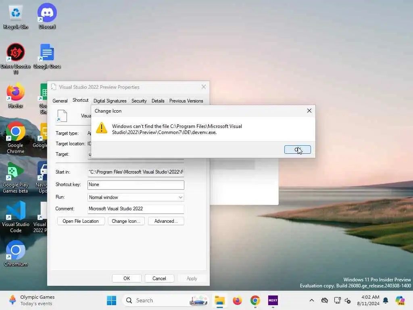Click the Comment text field
This screenshot has width=413, height=310.
pos(136,209)
